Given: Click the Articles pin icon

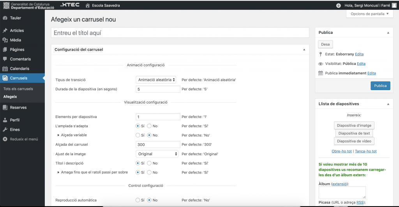Looking at the screenshot, I should [x=5, y=30].
